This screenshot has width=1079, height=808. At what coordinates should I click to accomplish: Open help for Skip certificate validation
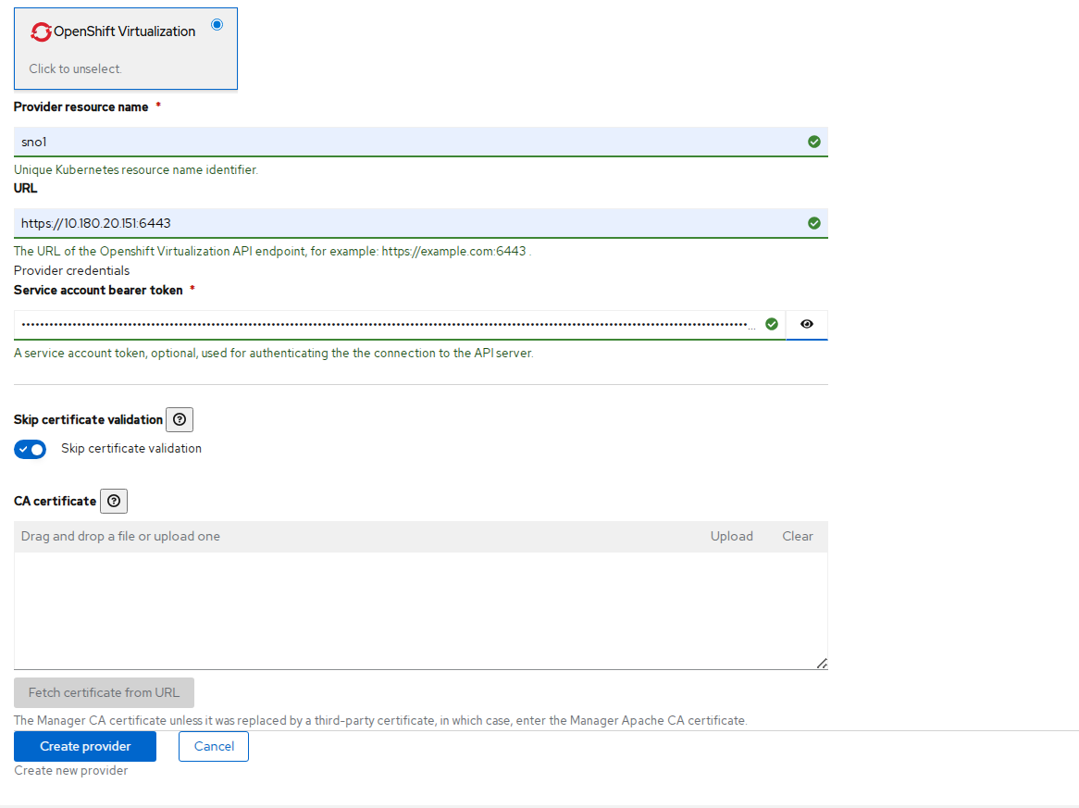click(180, 419)
